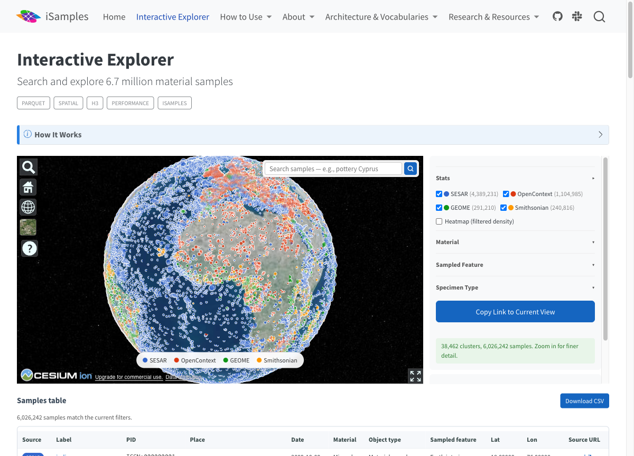Screen dimensions: 634x456
Task: Uncheck the GEOME source checkbox
Action: 439,208
